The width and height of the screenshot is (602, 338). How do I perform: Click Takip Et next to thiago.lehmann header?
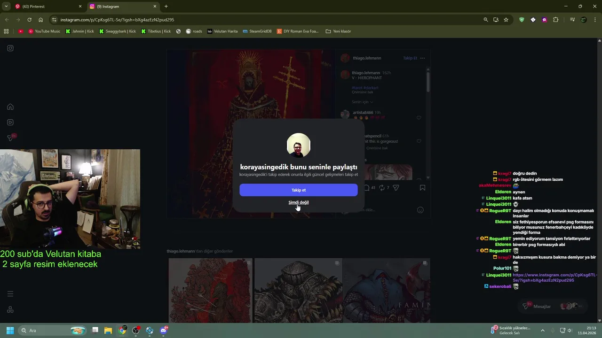click(x=410, y=58)
